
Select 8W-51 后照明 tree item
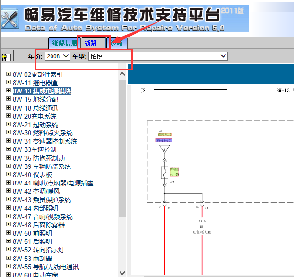tap(32, 241)
